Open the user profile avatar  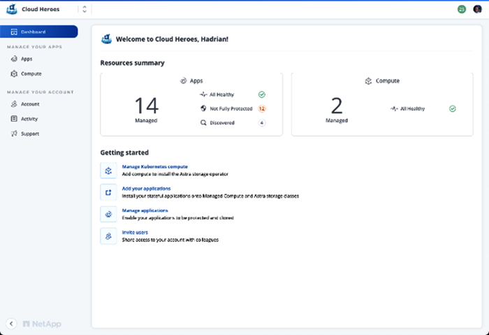coord(477,10)
